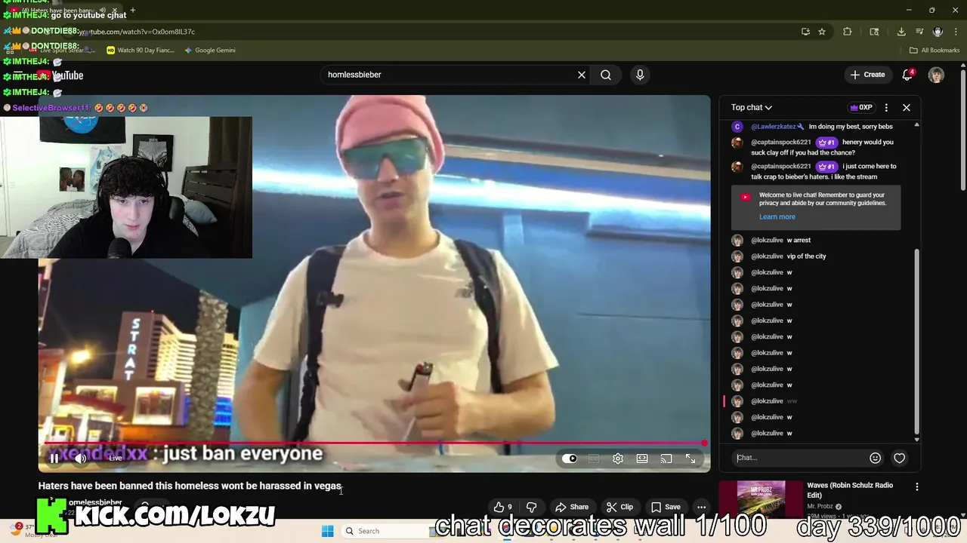Image resolution: width=967 pixels, height=543 pixels.
Task: Open live chat three-dot options menu
Action: (x=886, y=107)
